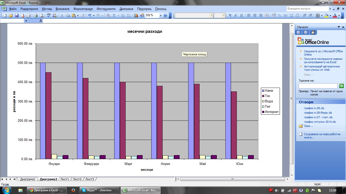
Task: Open the zoom 101% dropdown
Action: coord(161,15)
